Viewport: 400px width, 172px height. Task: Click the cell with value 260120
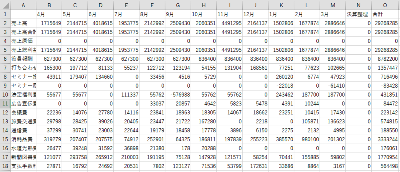click(x=281, y=77)
